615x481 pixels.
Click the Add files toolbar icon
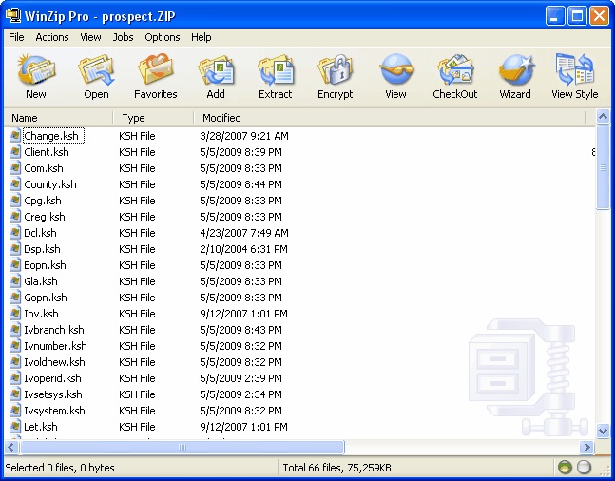tap(216, 69)
